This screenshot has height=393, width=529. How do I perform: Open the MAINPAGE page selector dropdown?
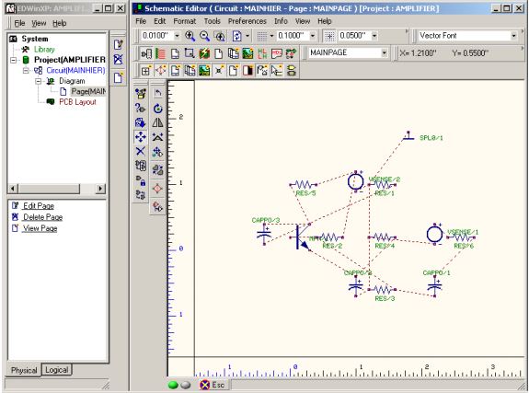[x=384, y=53]
